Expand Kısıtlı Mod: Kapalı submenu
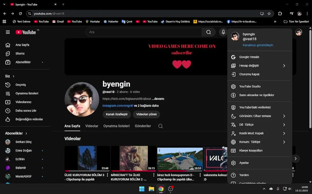Image resolution: width=312 pixels, height=194 pixels. (x=260, y=133)
